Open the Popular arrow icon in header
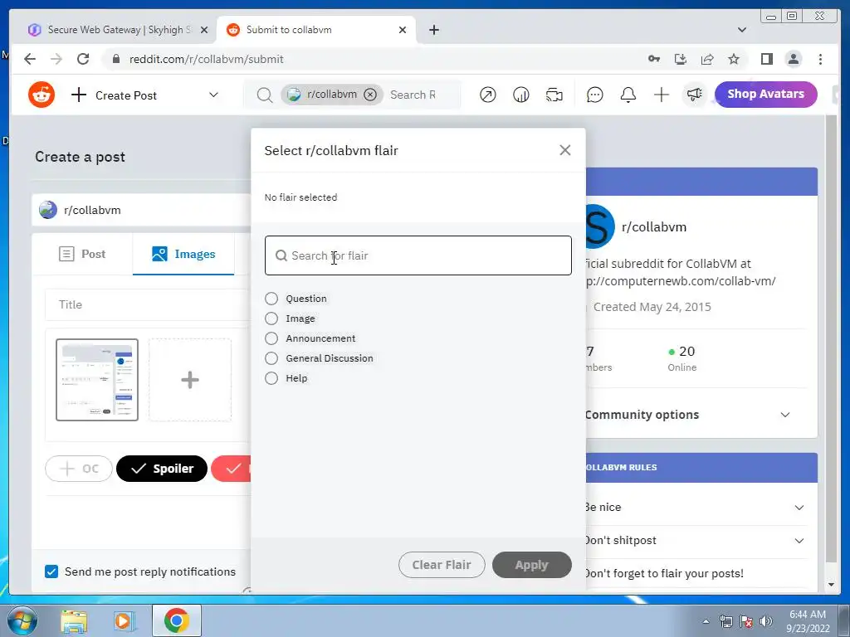 pyautogui.click(x=487, y=95)
